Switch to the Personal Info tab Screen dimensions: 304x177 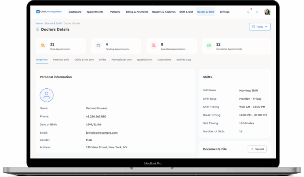[61, 60]
